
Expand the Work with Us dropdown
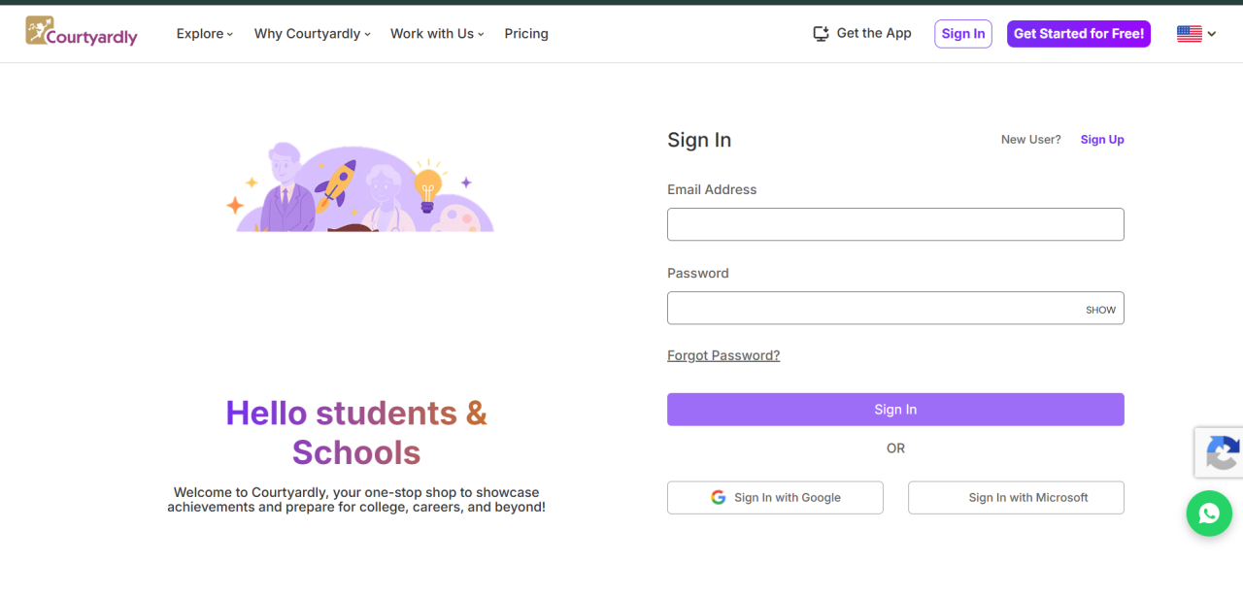point(437,33)
